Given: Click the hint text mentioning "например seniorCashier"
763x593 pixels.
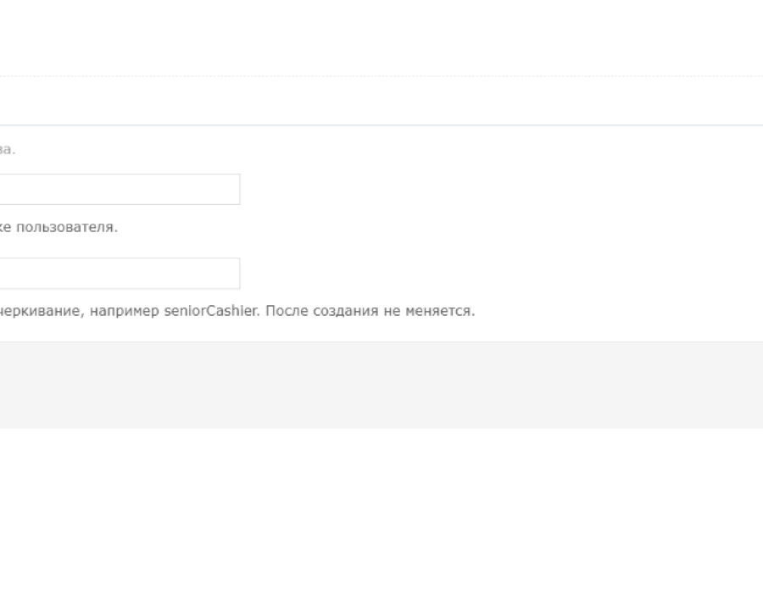Looking at the screenshot, I should pos(237,311).
